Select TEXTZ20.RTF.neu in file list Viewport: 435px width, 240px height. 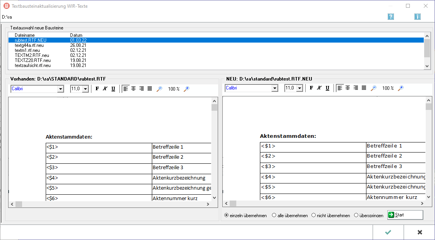click(216, 60)
